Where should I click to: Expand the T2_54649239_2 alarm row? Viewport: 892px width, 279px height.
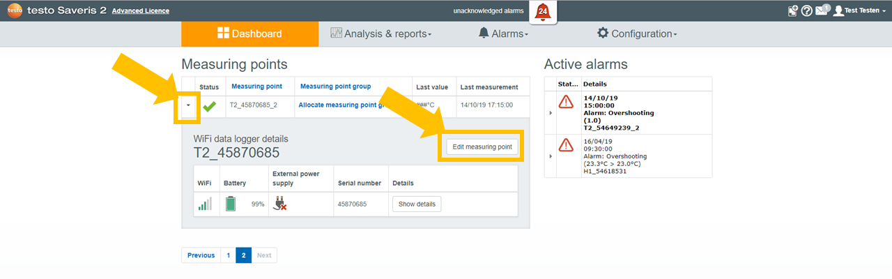[x=551, y=112]
